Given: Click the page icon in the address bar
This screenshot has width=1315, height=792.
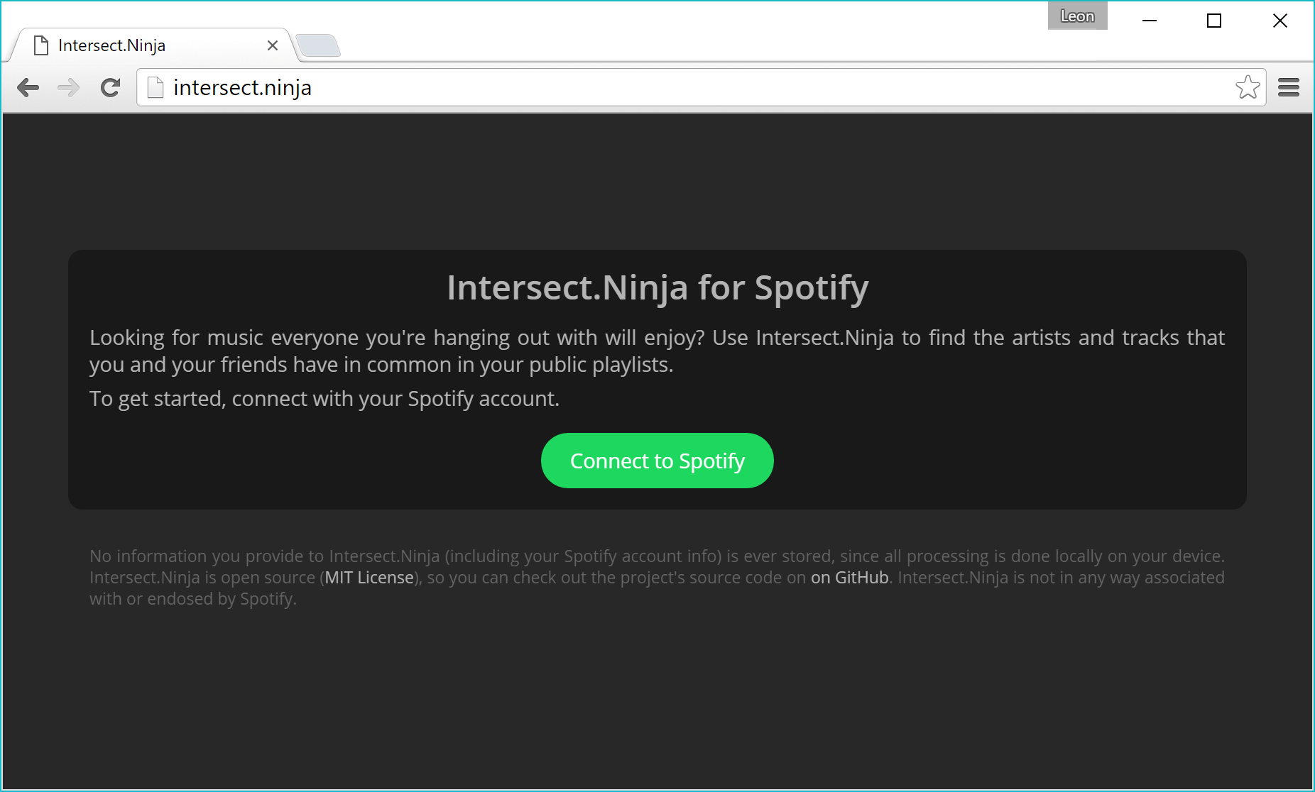Looking at the screenshot, I should (155, 87).
